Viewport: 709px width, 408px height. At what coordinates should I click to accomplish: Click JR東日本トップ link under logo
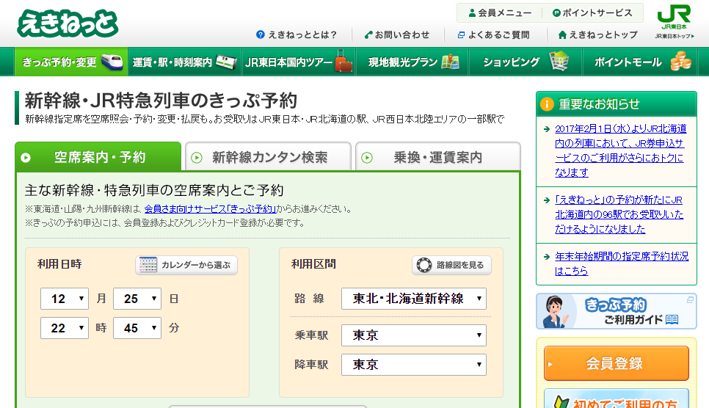pyautogui.click(x=675, y=36)
